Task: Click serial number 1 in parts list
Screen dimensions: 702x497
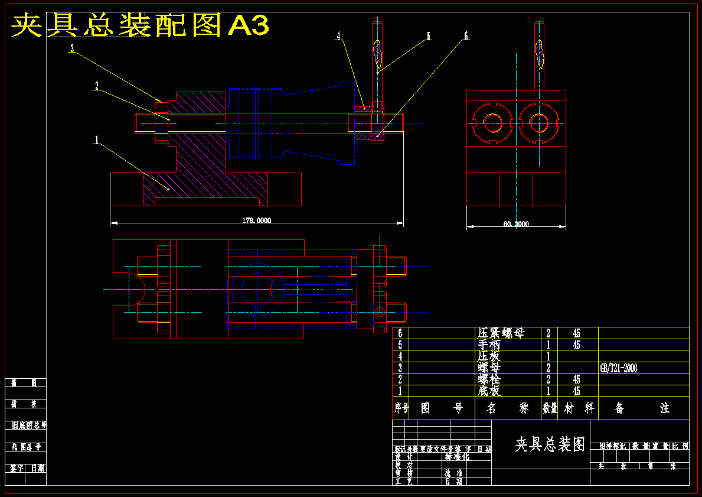Action: [x=400, y=391]
